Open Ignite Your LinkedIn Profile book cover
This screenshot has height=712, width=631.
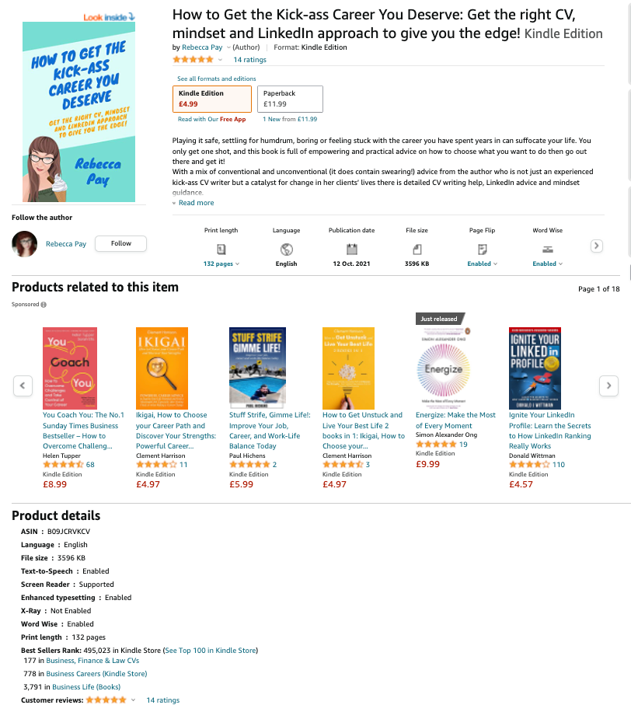click(x=535, y=368)
